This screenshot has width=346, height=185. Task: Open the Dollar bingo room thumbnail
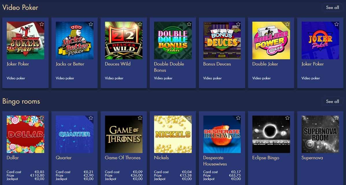point(25,134)
